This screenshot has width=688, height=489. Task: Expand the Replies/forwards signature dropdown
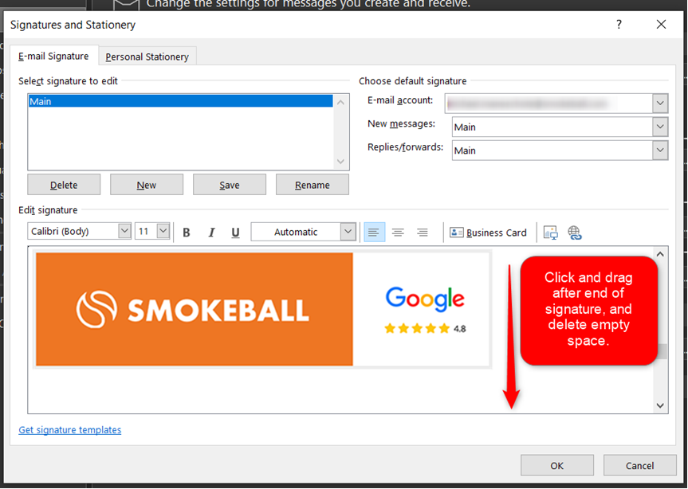point(660,151)
